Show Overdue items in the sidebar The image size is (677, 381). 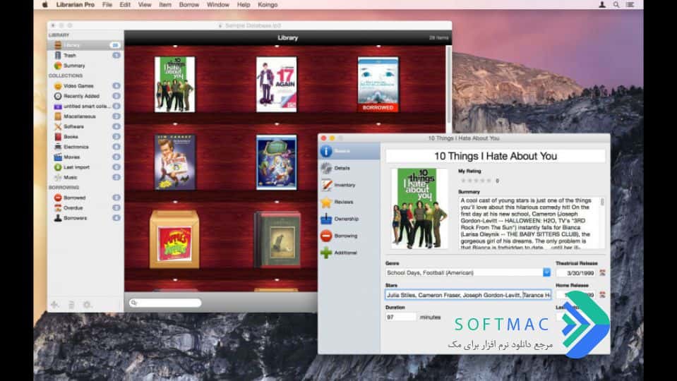click(85, 207)
